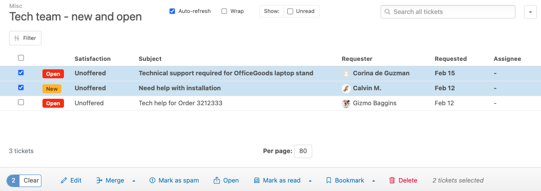Image resolution: width=541 pixels, height=191 pixels.
Task: Sort by the Subject column header
Action: point(150,59)
